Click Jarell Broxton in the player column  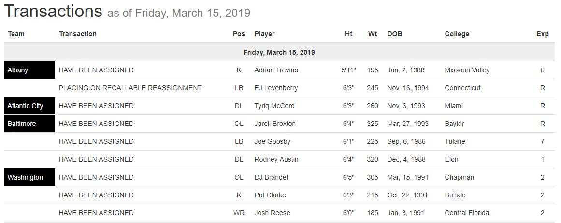point(275,124)
